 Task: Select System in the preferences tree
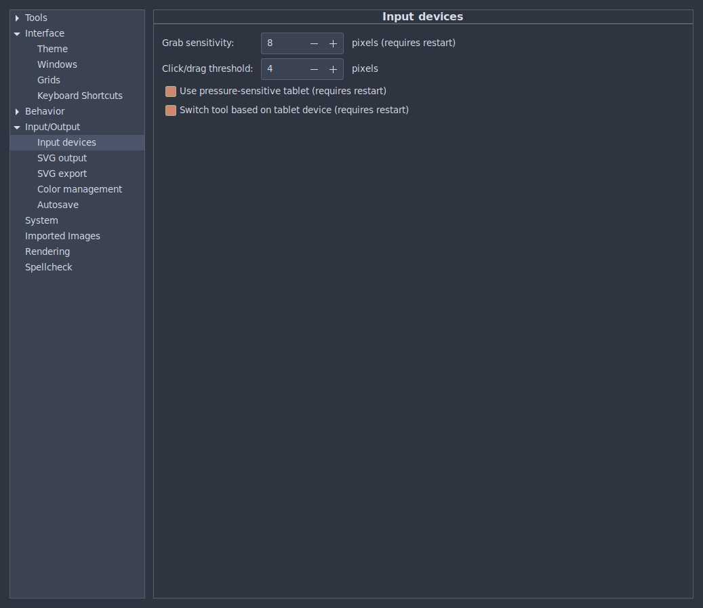point(41,220)
